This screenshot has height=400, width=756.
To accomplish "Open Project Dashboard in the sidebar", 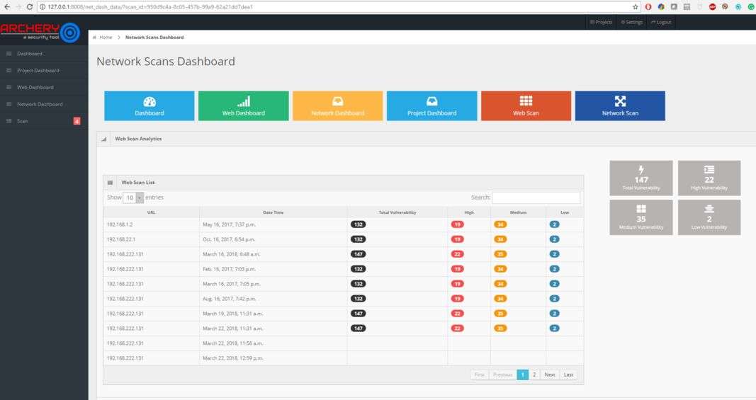I will 38,71.
